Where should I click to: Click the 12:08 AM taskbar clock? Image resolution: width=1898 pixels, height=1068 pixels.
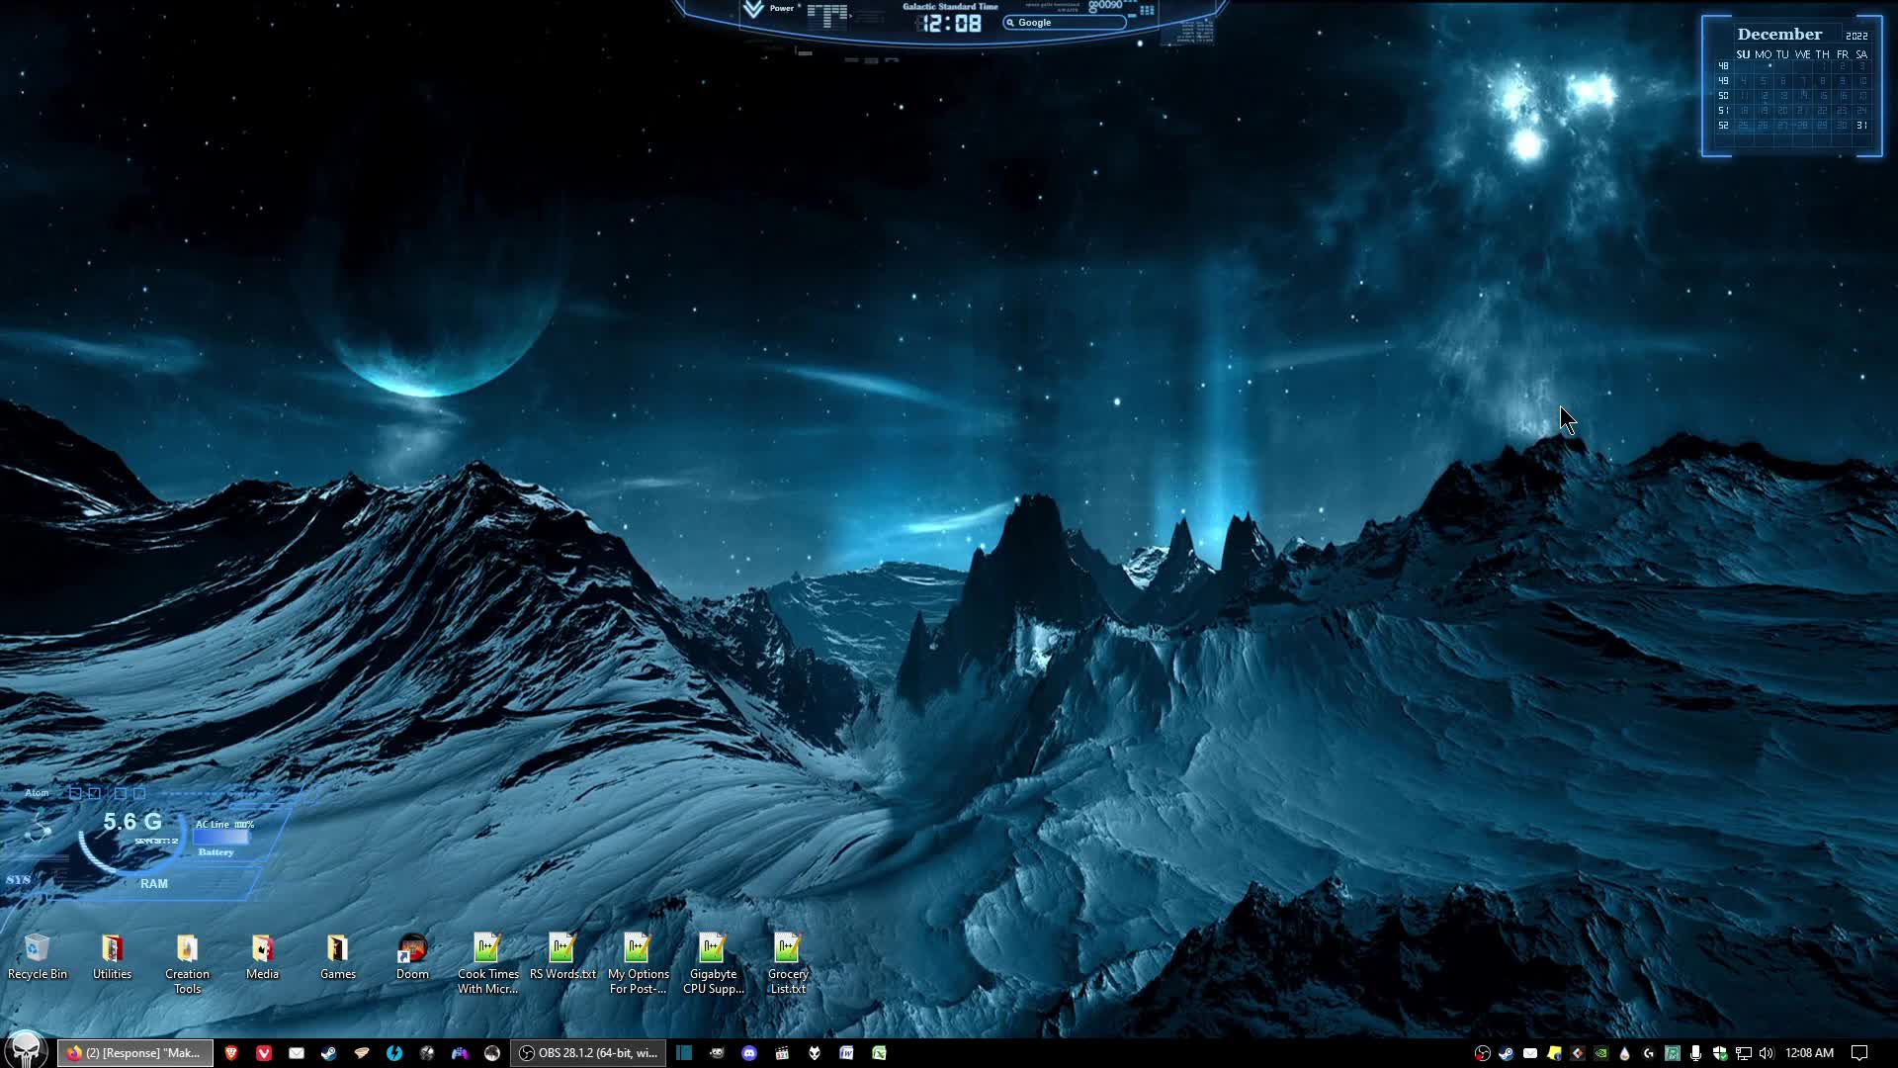coord(1809,1053)
